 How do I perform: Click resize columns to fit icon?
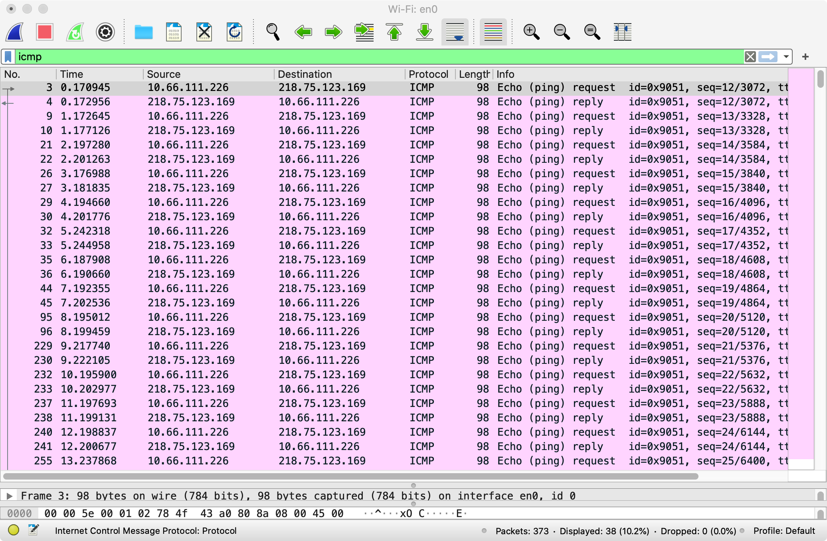(622, 32)
